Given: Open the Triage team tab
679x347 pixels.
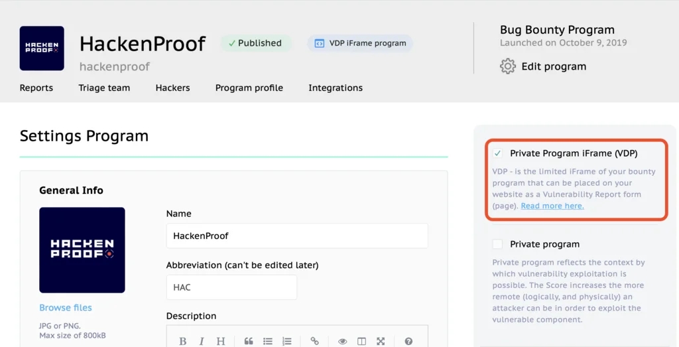Looking at the screenshot, I should (104, 88).
